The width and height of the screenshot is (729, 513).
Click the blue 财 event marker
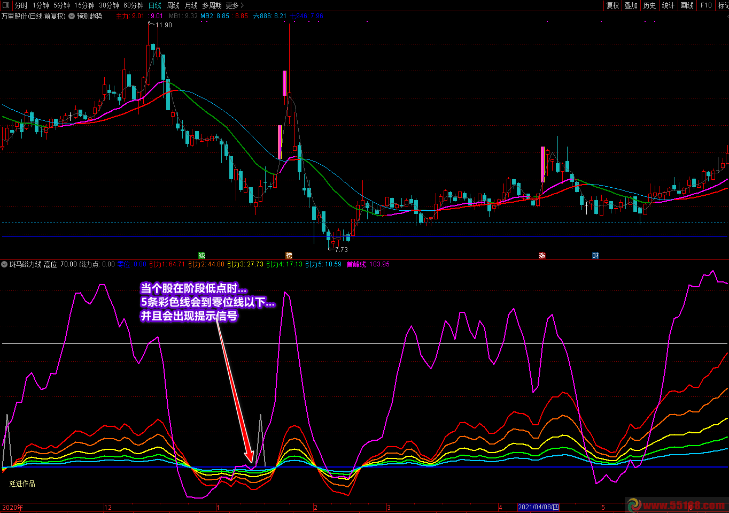point(595,256)
